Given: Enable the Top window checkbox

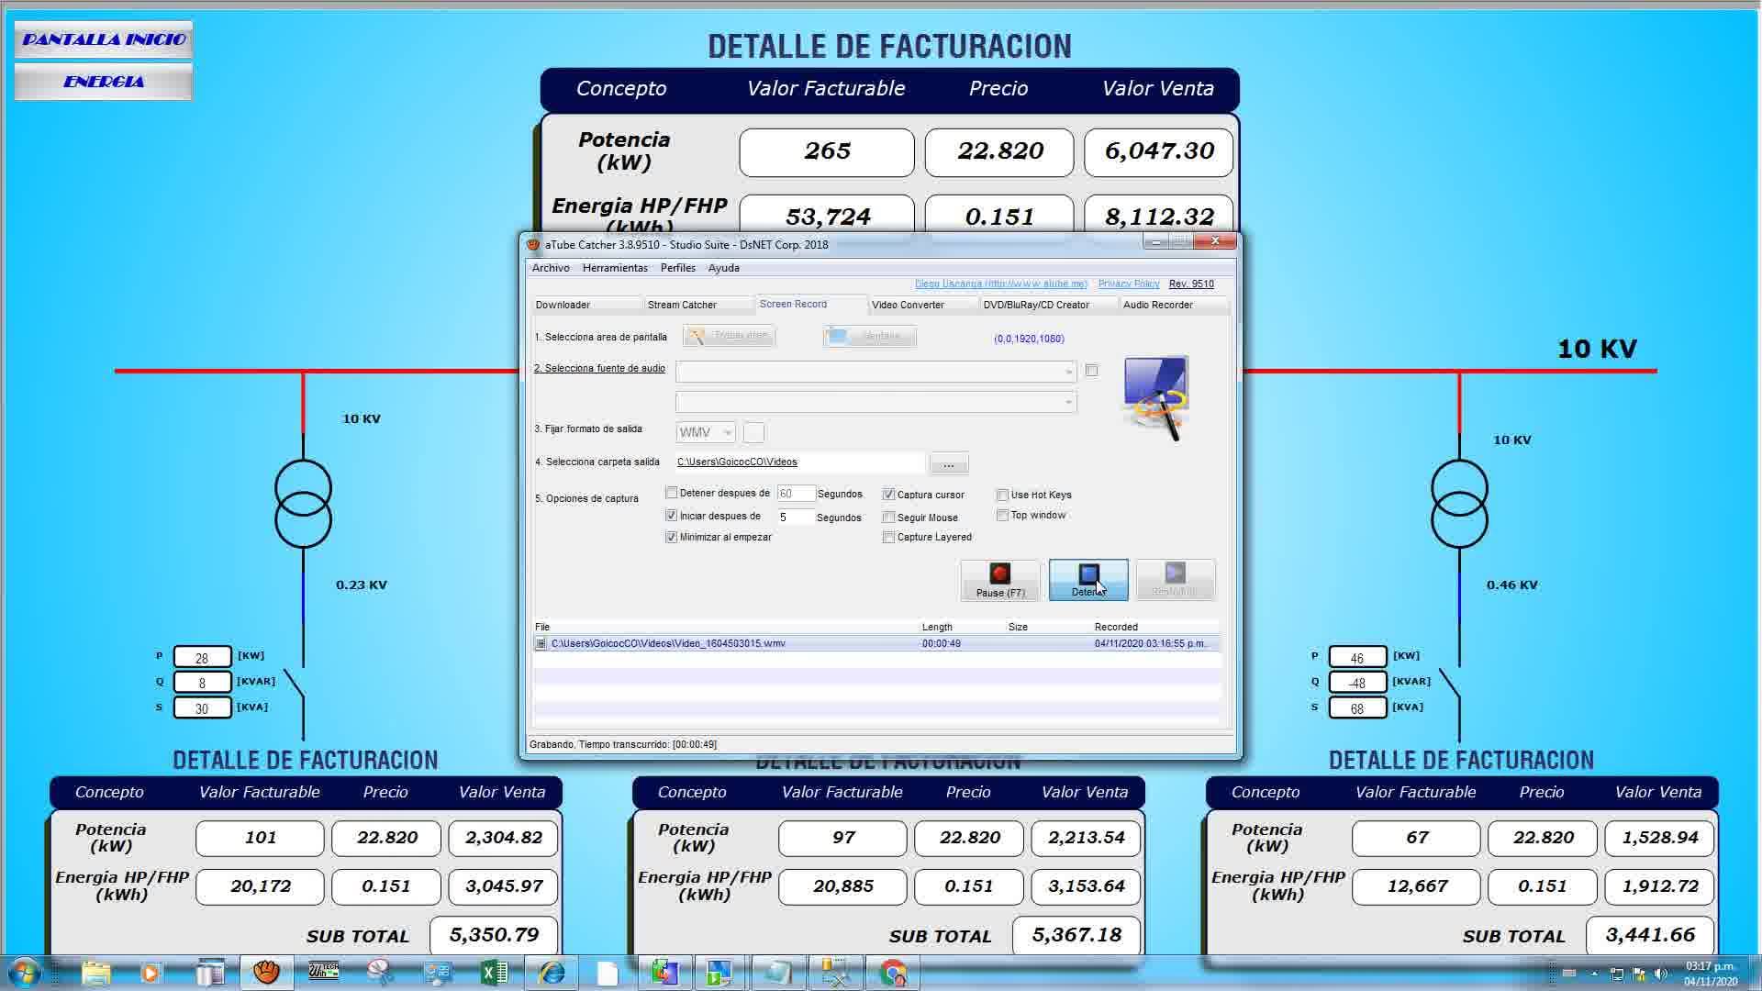Looking at the screenshot, I should click(x=1002, y=515).
